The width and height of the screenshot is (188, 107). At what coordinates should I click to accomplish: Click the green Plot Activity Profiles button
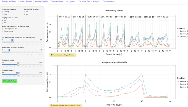click(10, 81)
